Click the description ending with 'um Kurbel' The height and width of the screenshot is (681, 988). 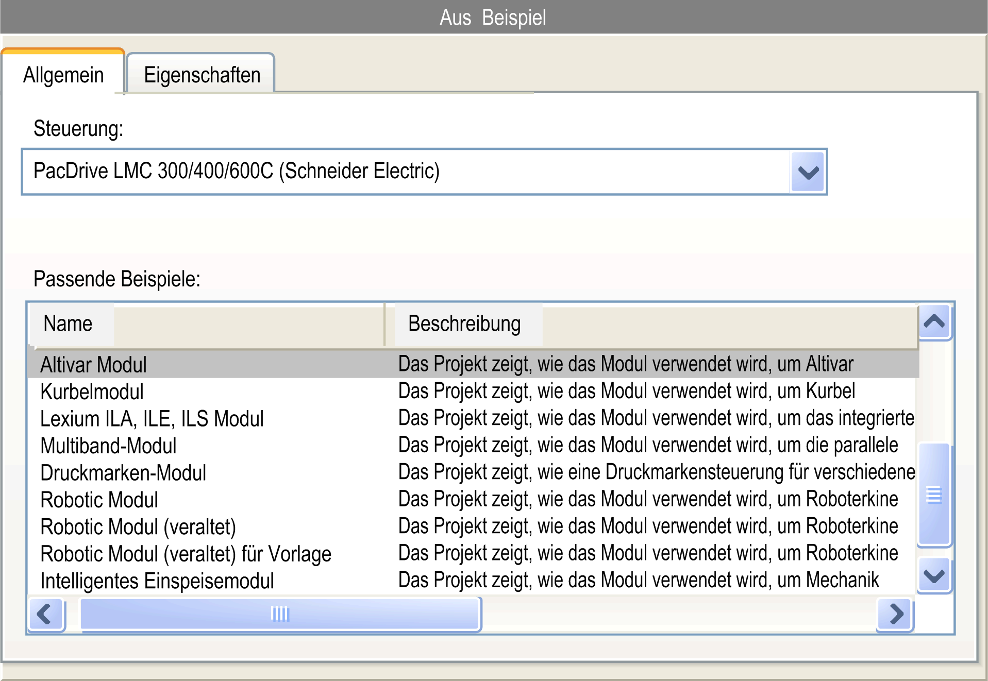pyautogui.click(x=627, y=391)
